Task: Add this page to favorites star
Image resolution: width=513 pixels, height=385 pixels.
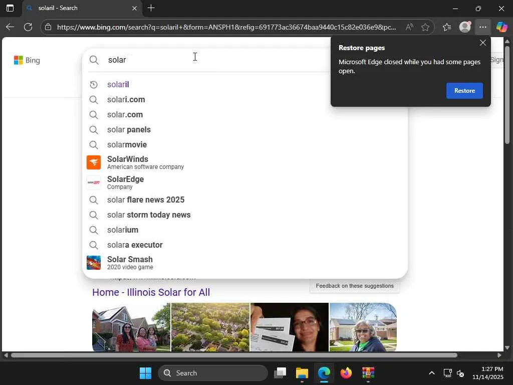Action: [x=425, y=27]
